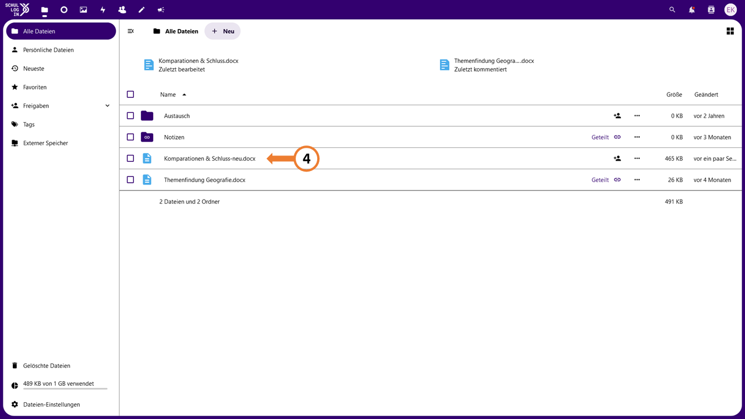Open the Files app icon in top bar
Screen dimensions: 745x419
point(44,10)
